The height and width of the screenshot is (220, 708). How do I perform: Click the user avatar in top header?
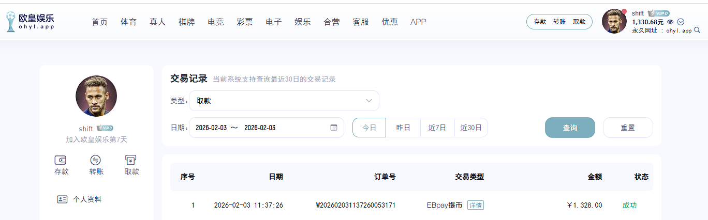[614, 22]
